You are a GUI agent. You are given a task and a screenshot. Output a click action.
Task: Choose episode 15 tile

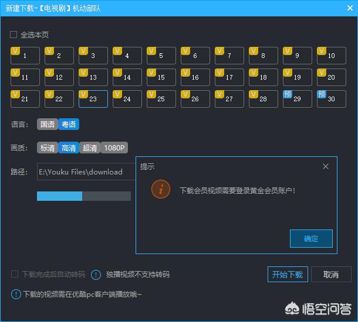pos(161,77)
